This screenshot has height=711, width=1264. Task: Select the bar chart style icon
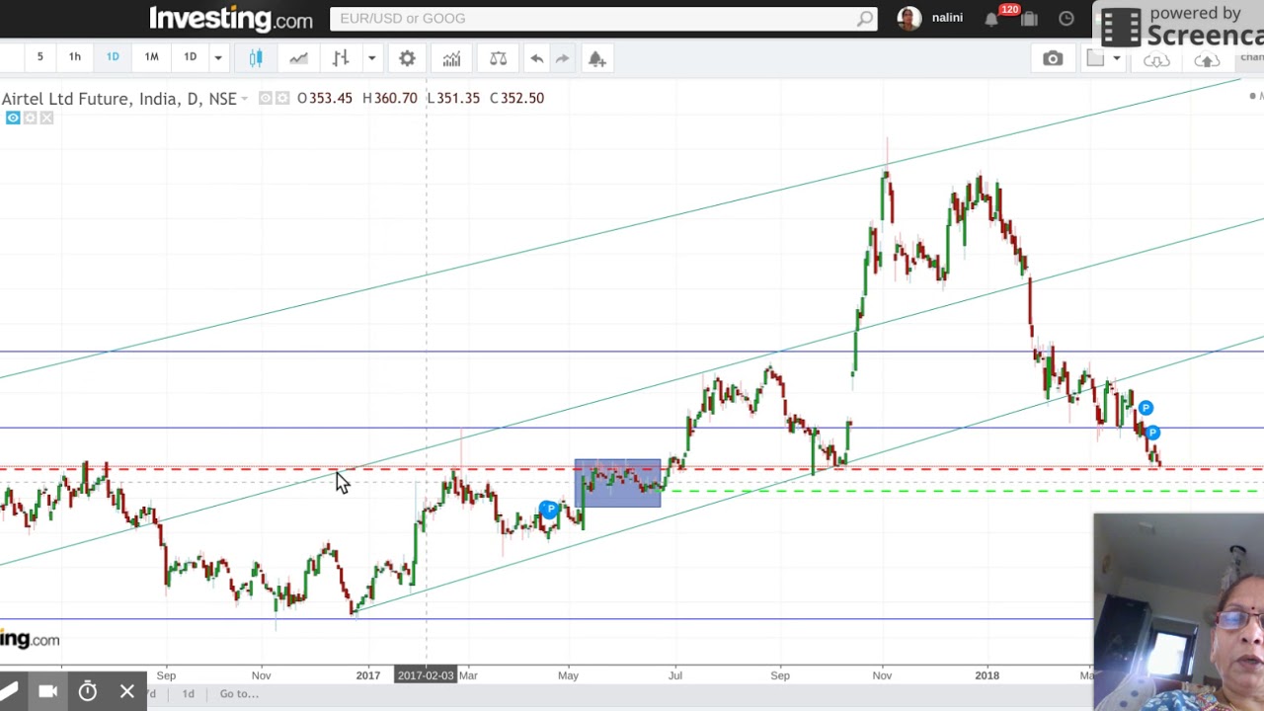click(341, 58)
